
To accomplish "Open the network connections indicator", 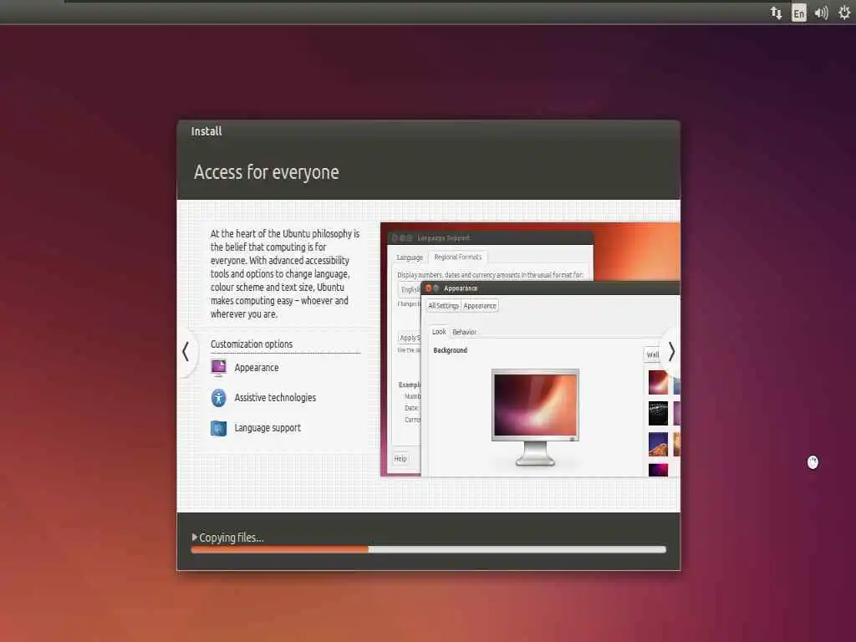I will pos(776,13).
